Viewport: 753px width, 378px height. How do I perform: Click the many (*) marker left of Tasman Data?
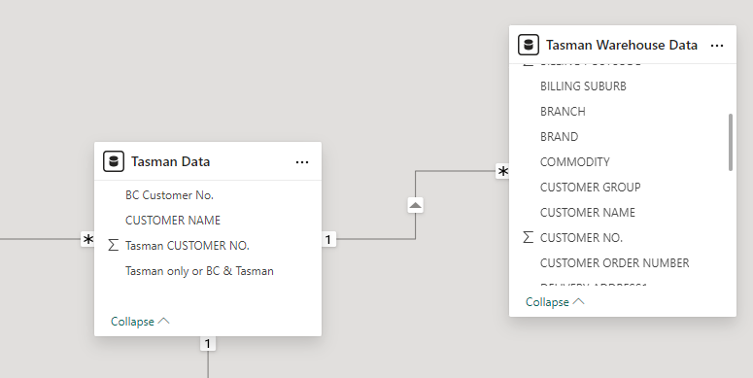click(x=87, y=239)
